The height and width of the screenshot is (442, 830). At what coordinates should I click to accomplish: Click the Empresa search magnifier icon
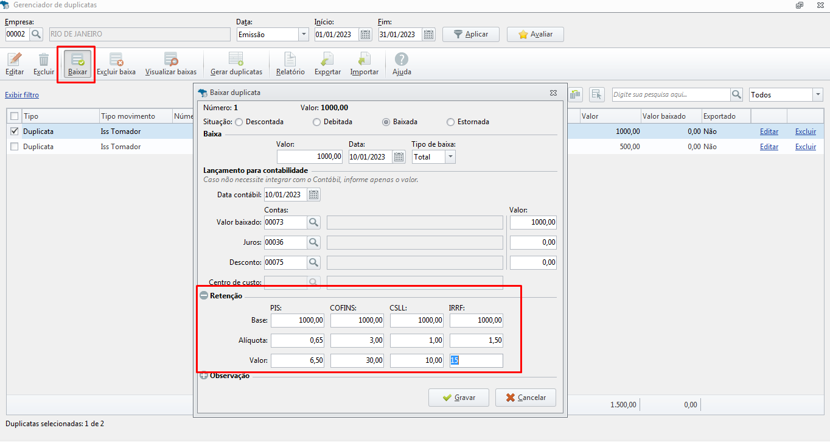tap(36, 34)
